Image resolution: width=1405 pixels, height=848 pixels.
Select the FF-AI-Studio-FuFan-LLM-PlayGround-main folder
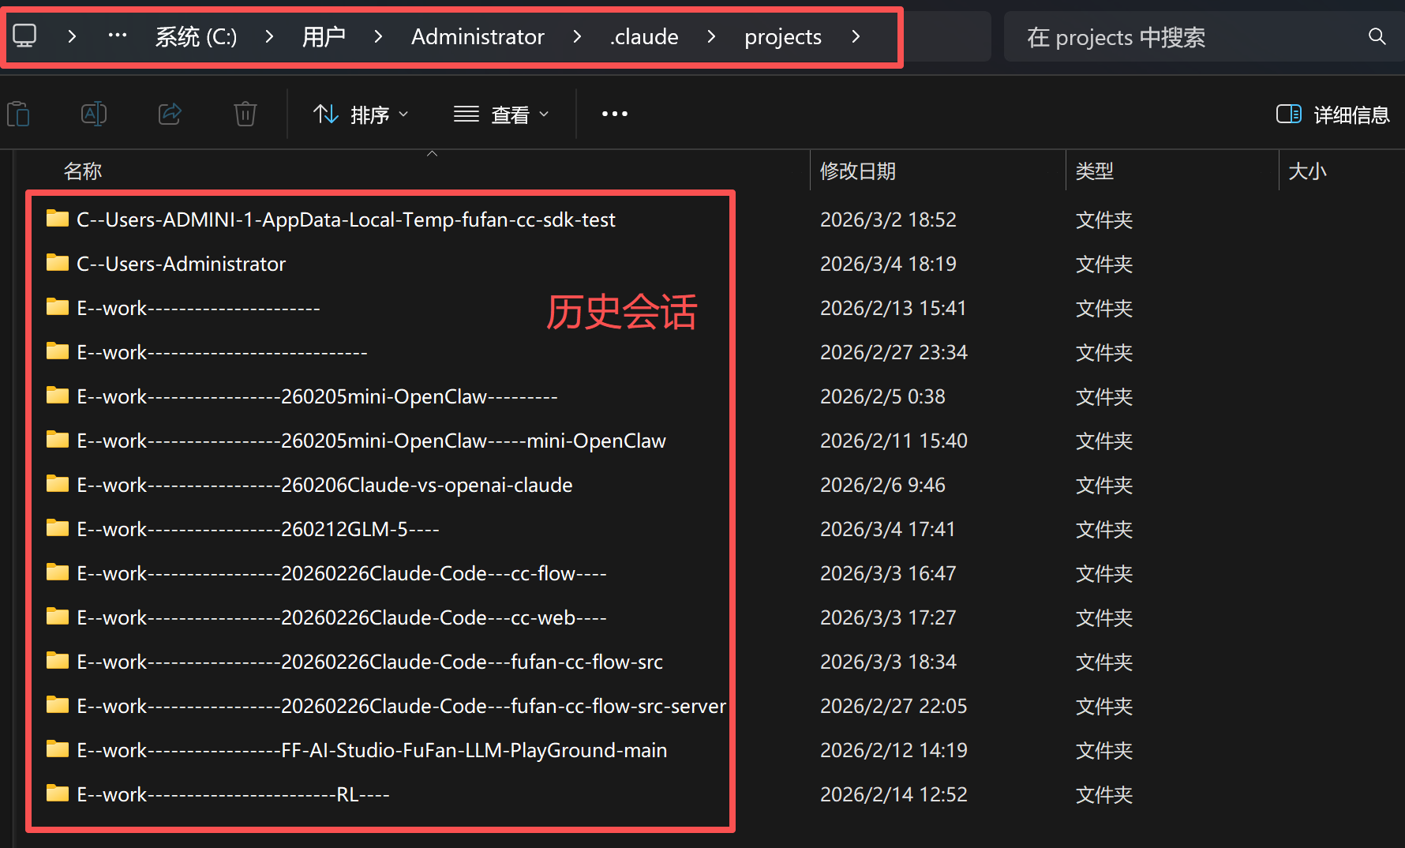tap(372, 750)
